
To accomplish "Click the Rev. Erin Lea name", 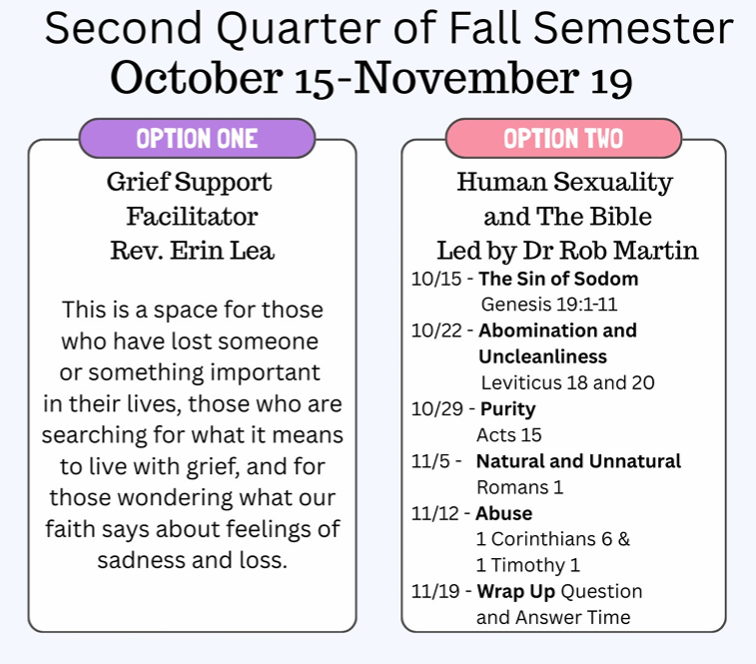I will [192, 251].
